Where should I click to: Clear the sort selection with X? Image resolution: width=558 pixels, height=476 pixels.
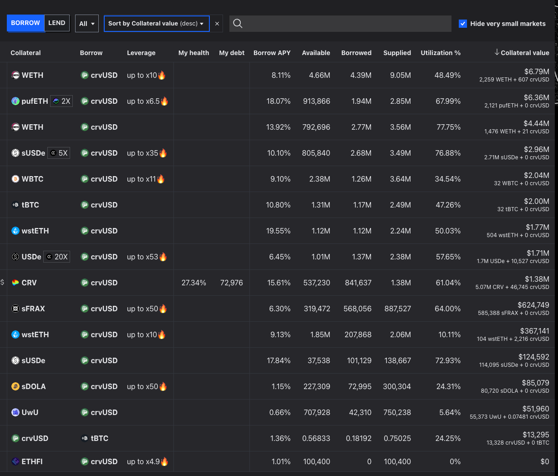click(x=217, y=24)
